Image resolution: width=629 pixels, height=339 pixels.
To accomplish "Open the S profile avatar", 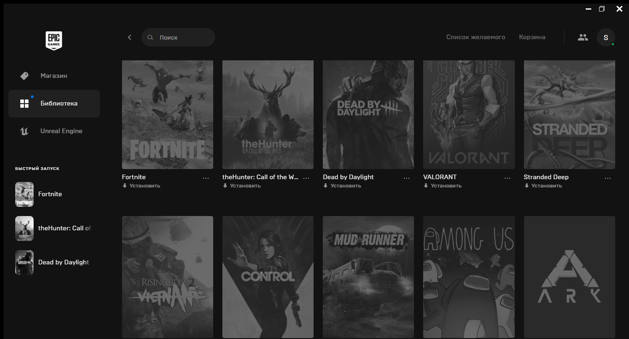I will (x=606, y=37).
